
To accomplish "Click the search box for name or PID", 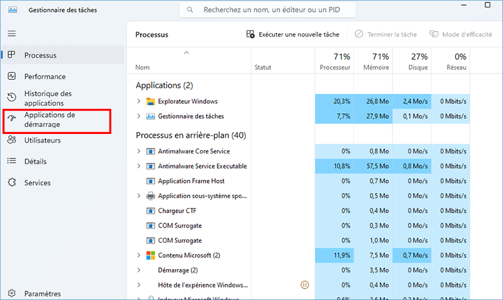I will coord(270,10).
